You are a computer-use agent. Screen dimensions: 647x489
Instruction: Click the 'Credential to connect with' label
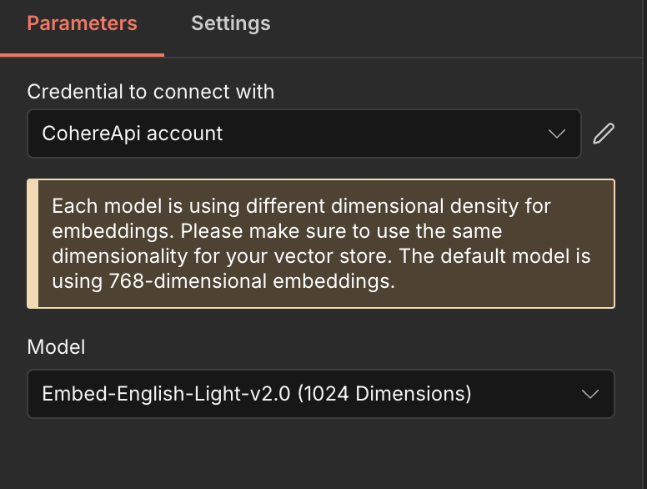pos(150,91)
